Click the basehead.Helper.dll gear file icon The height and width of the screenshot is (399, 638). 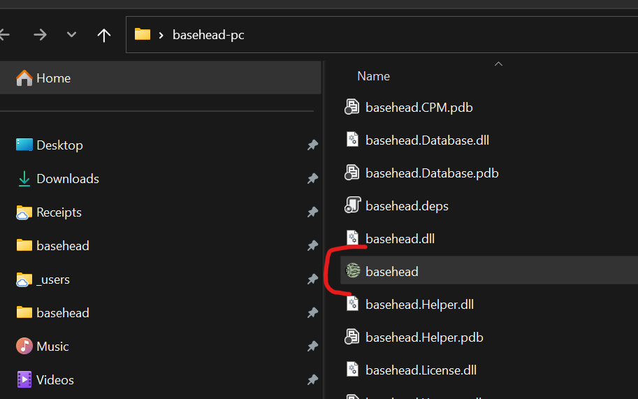click(352, 304)
